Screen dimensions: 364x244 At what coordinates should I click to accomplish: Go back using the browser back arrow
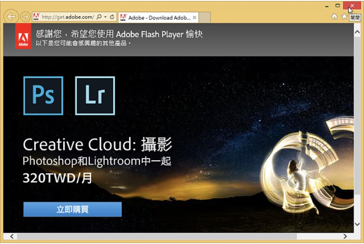coord(11,17)
